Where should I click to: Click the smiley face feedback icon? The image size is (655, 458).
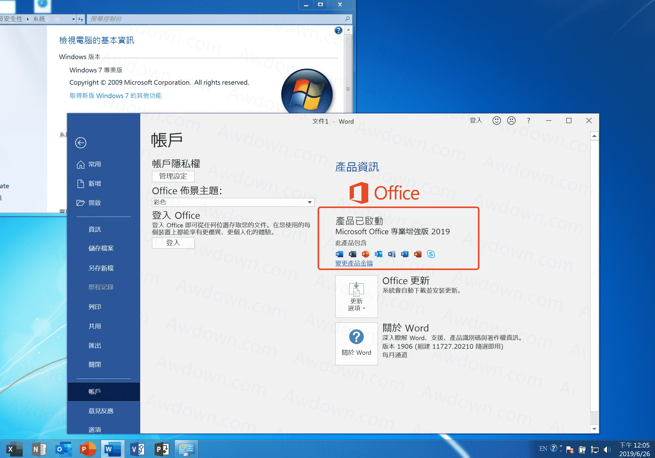click(496, 121)
